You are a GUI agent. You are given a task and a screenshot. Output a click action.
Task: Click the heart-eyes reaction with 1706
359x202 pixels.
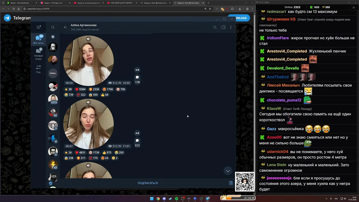coord(108,89)
